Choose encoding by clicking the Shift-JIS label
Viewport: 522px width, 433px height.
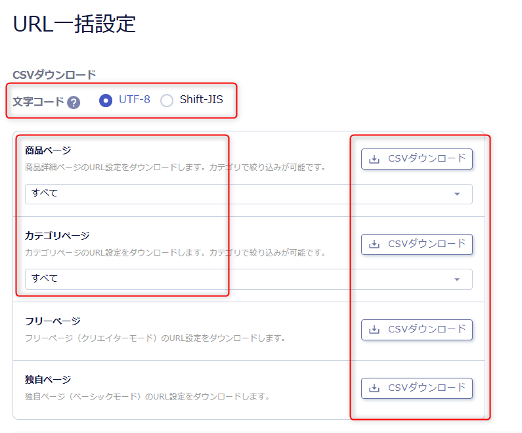(201, 100)
